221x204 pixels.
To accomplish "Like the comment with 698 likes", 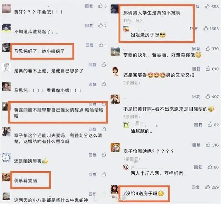I will pyautogui.click(x=207, y=6).
